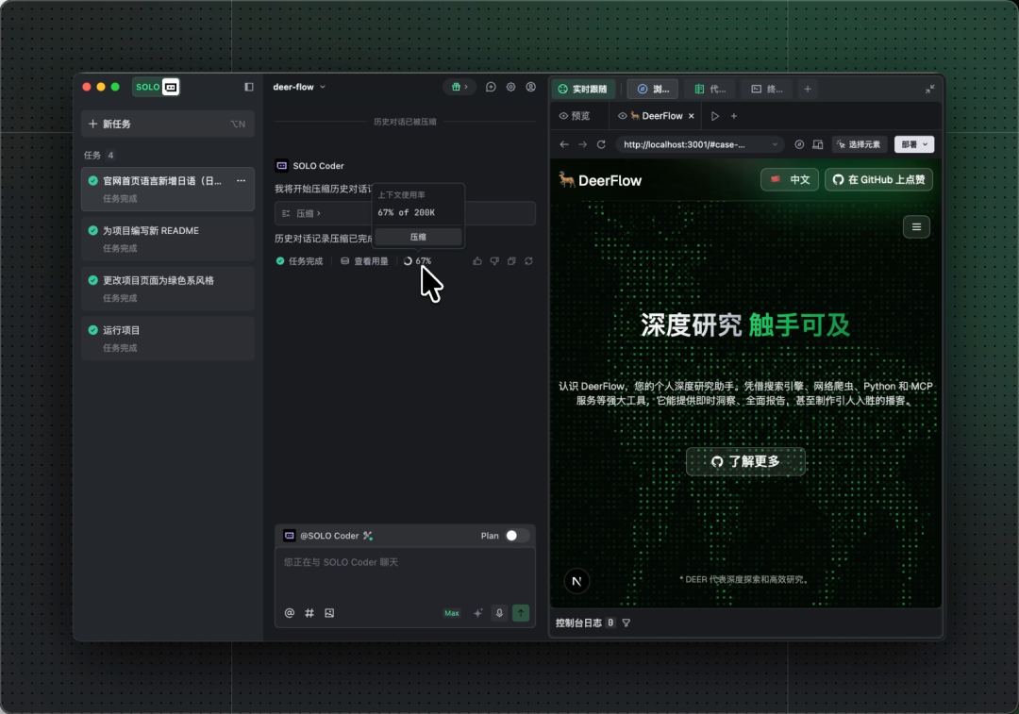Reload the embedded browser page
Image resolution: width=1019 pixels, height=714 pixels.
point(601,145)
